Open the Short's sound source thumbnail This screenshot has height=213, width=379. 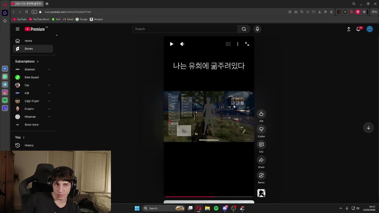pos(261,193)
